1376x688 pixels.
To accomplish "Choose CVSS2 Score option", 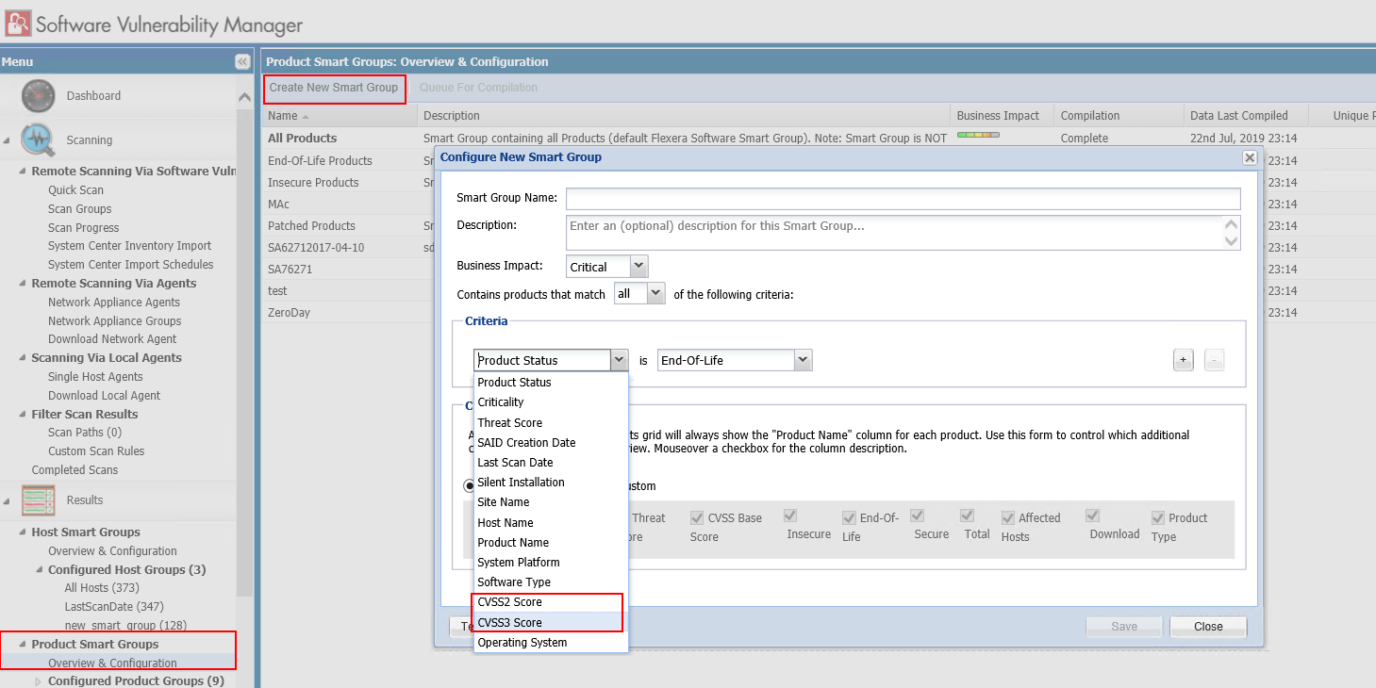I will tap(551, 602).
